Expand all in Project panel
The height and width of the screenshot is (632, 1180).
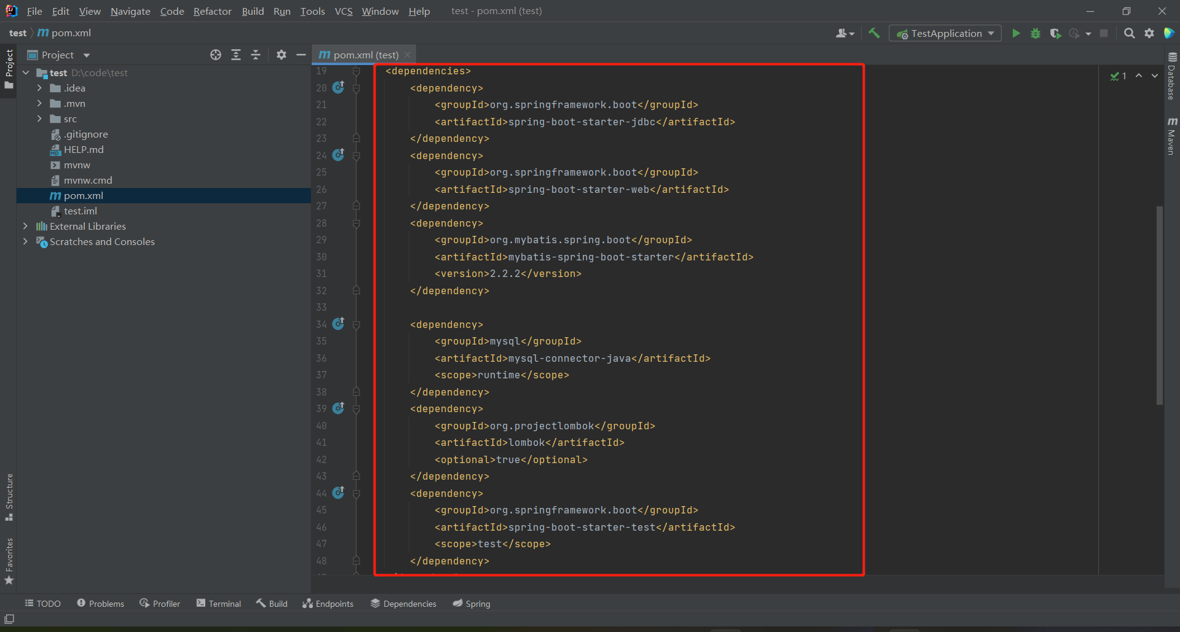tap(236, 55)
